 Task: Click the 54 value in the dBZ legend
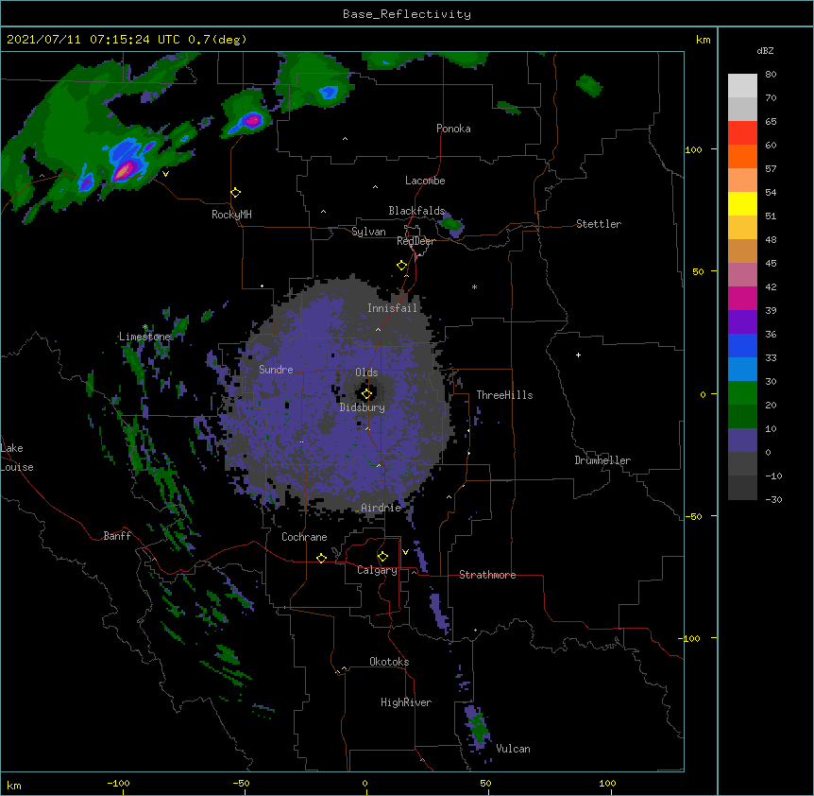pos(771,192)
